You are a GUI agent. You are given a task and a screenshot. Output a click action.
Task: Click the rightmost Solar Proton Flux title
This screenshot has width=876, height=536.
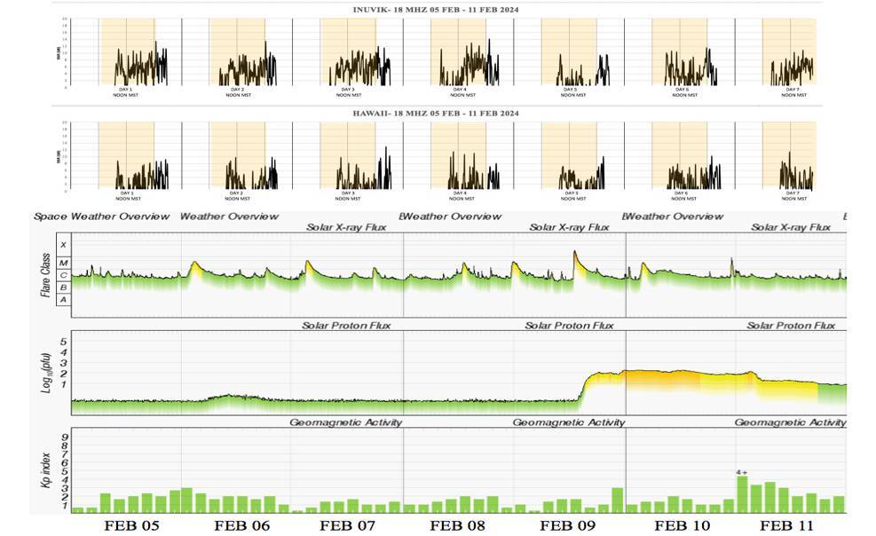[x=790, y=326]
